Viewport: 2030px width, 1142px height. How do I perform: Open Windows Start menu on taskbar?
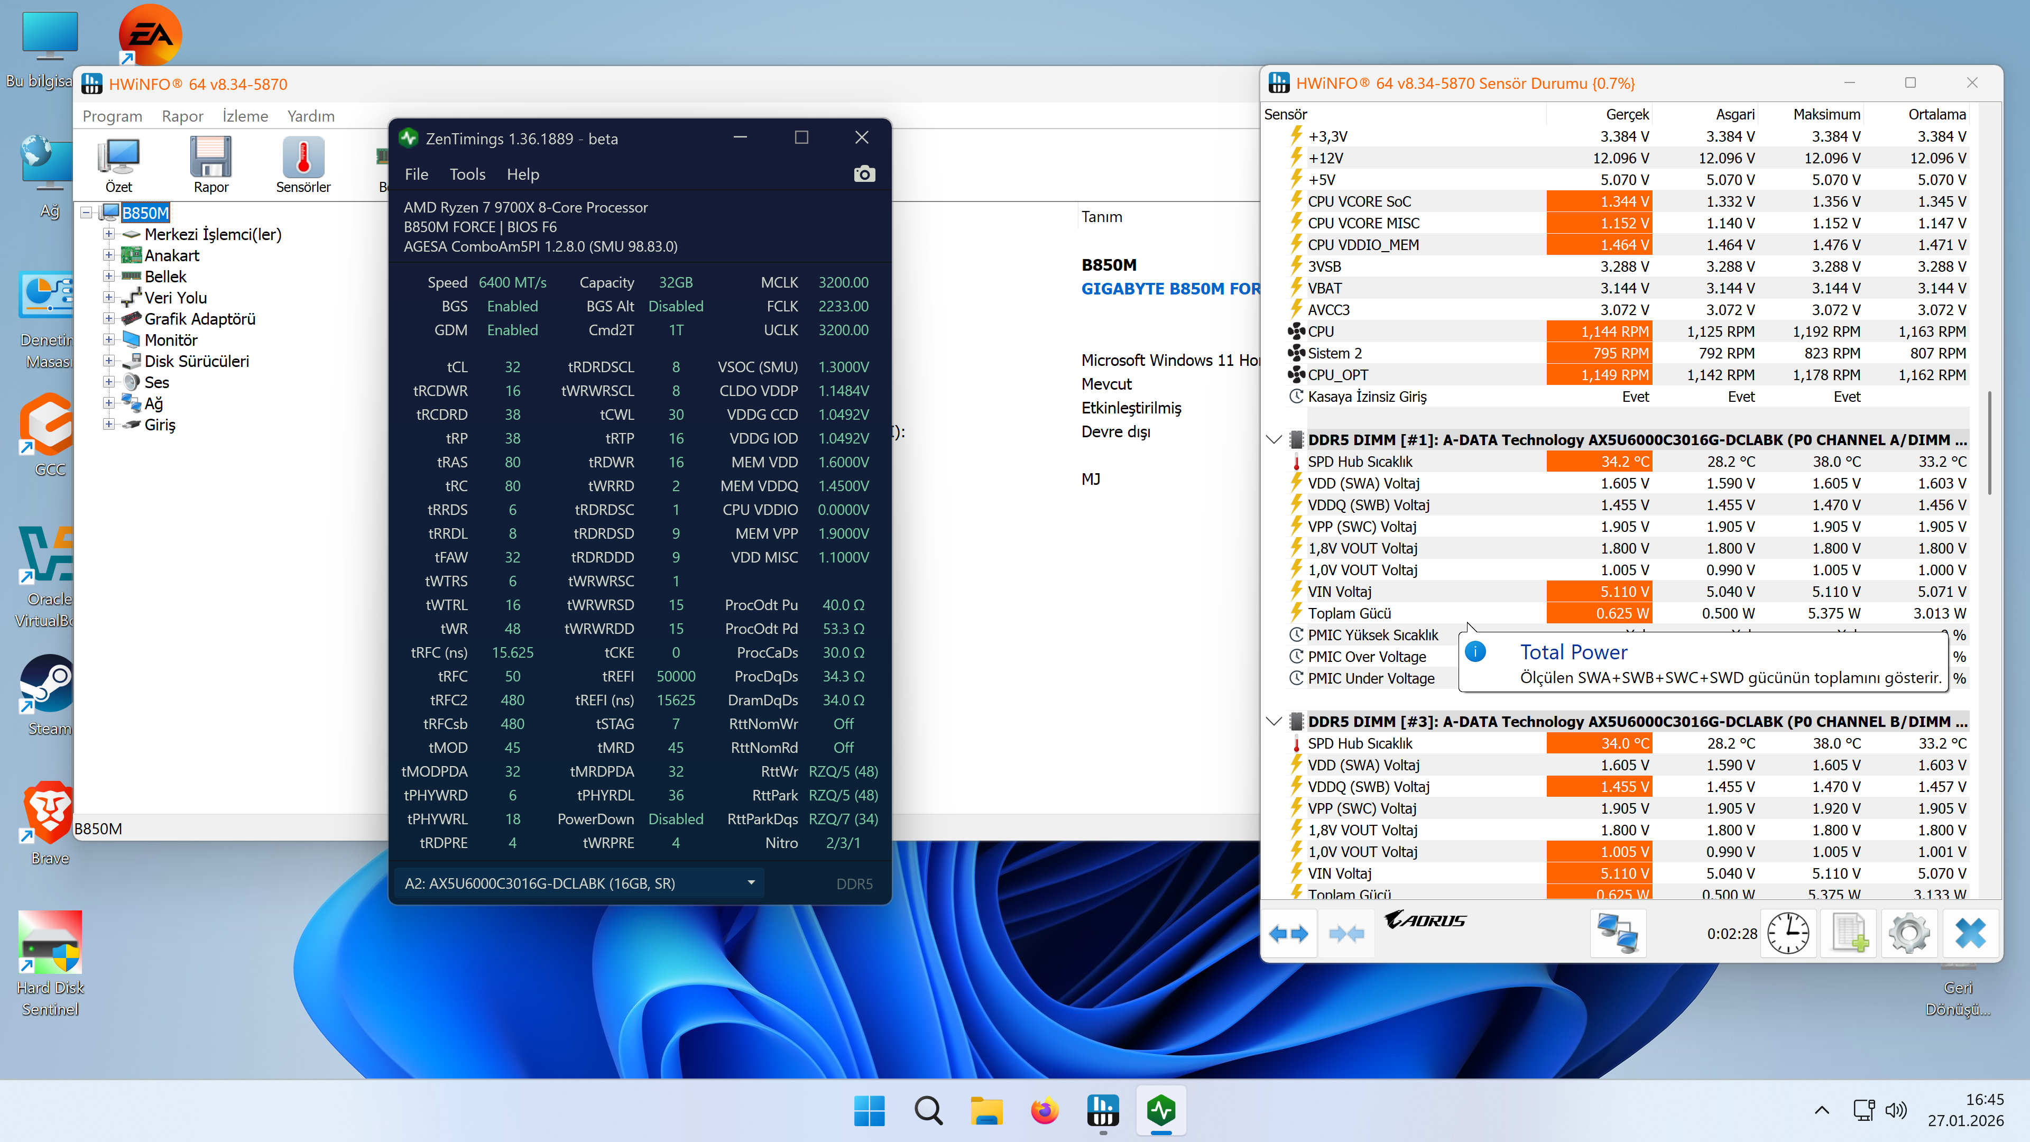click(869, 1111)
